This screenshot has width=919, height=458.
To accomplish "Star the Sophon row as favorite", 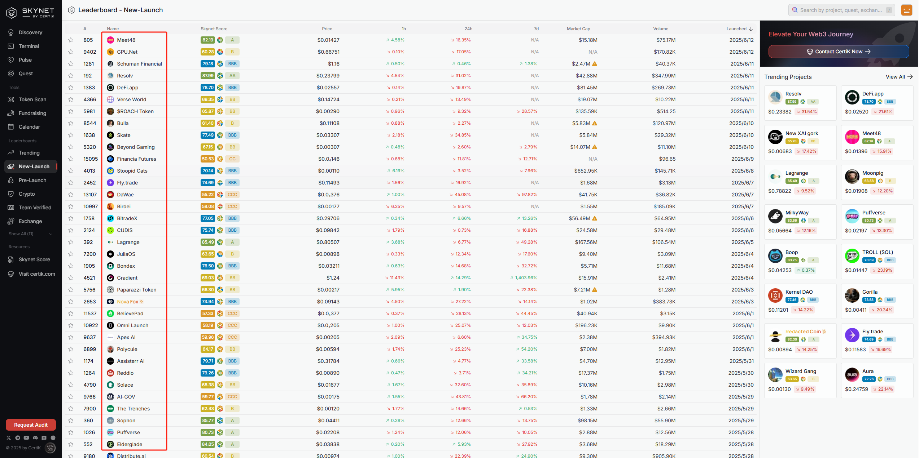I will [71, 421].
